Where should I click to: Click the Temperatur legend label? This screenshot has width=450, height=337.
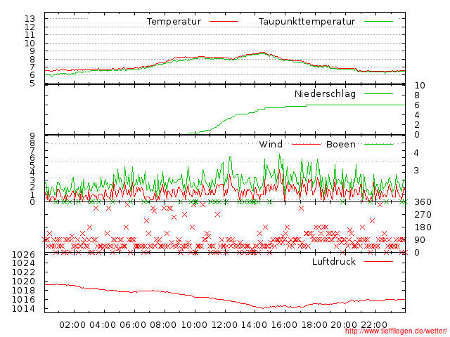pyautogui.click(x=174, y=22)
